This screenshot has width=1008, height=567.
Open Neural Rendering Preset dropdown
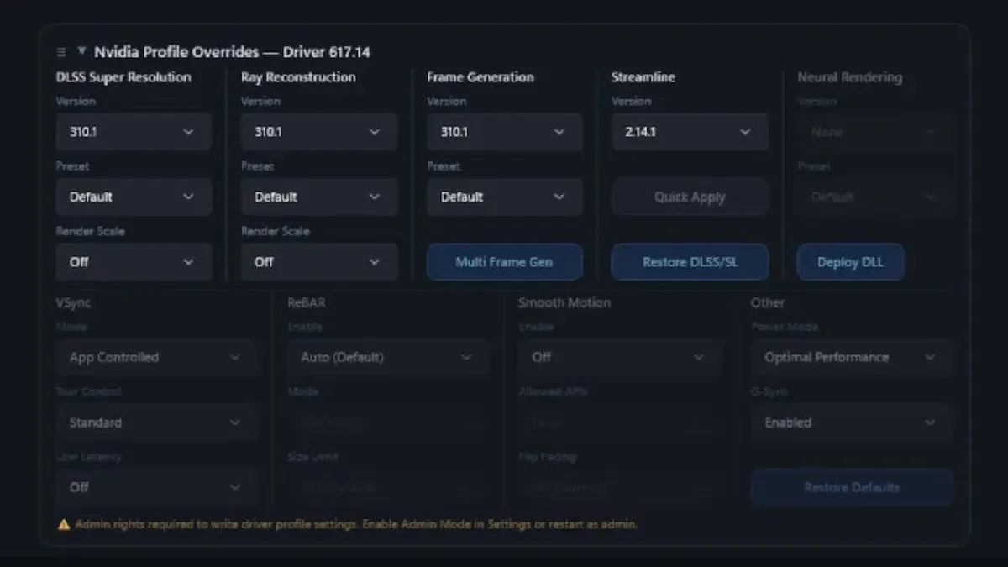point(874,197)
